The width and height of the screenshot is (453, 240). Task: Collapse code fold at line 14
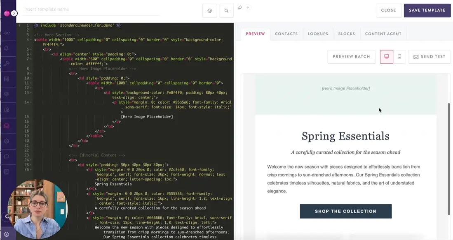click(x=31, y=102)
